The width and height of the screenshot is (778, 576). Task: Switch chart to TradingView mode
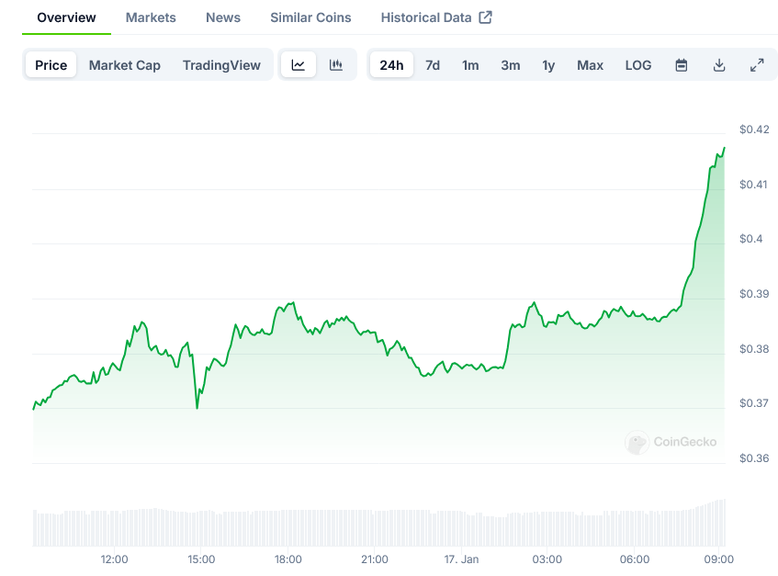coord(221,65)
